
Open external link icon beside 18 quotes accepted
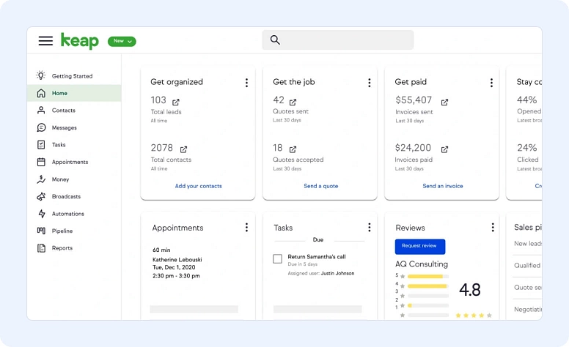pos(293,149)
